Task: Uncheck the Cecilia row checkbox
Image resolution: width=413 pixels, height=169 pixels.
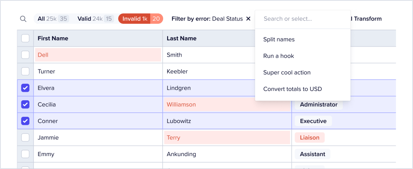Action: point(25,105)
